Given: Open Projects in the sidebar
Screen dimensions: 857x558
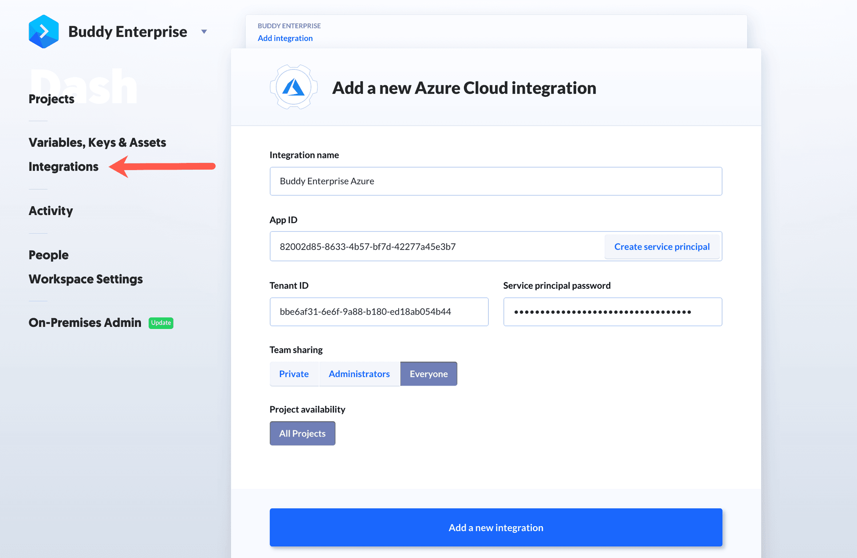Looking at the screenshot, I should [51, 99].
